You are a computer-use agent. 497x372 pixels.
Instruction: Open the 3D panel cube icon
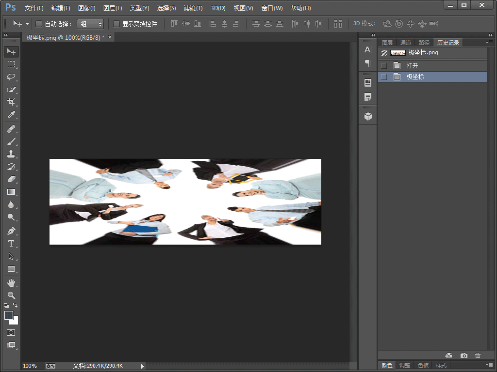pyautogui.click(x=368, y=116)
